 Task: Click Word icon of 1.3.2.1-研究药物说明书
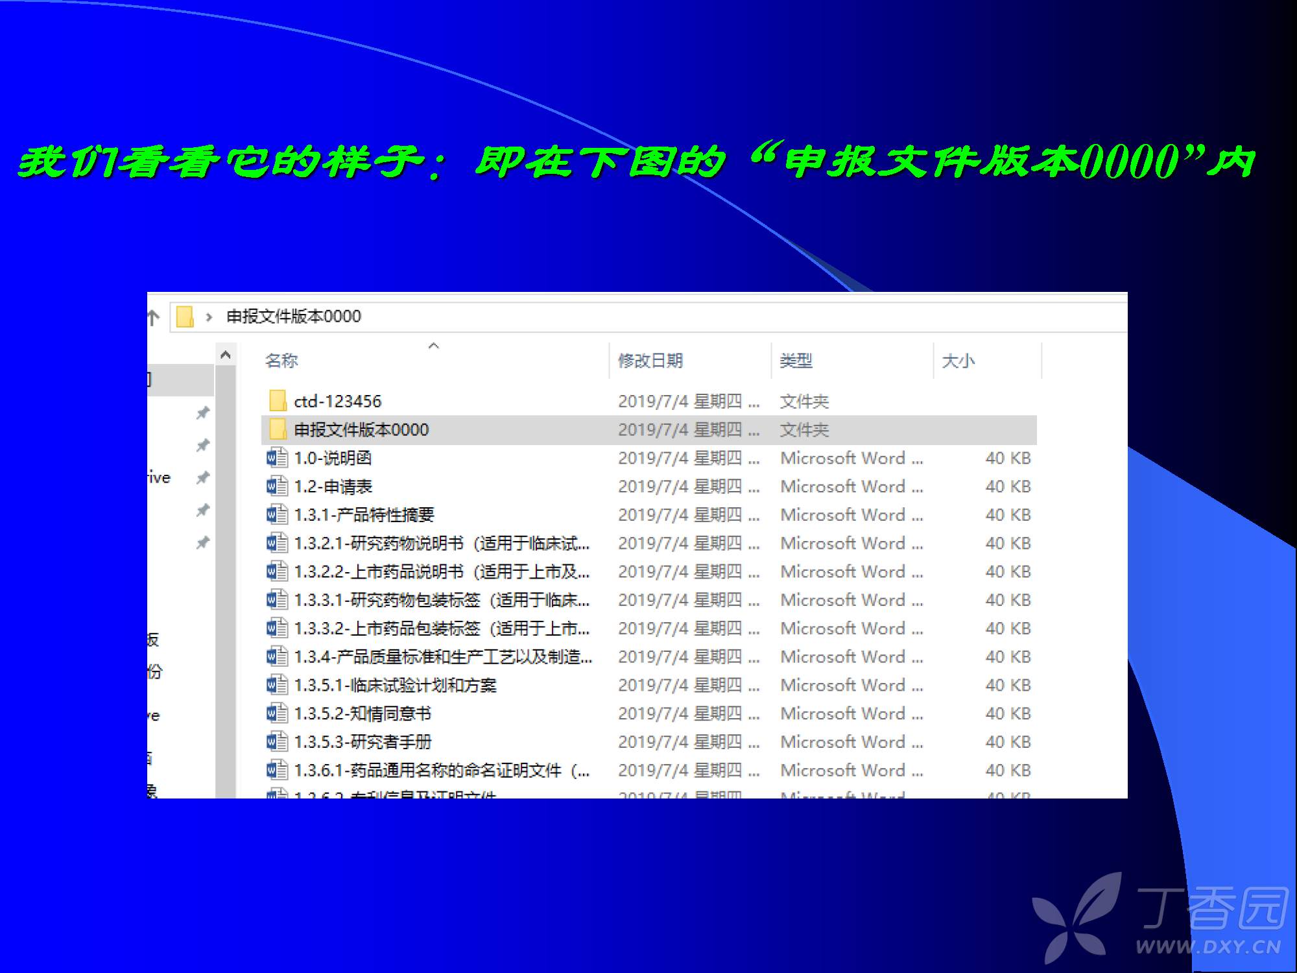pos(277,543)
